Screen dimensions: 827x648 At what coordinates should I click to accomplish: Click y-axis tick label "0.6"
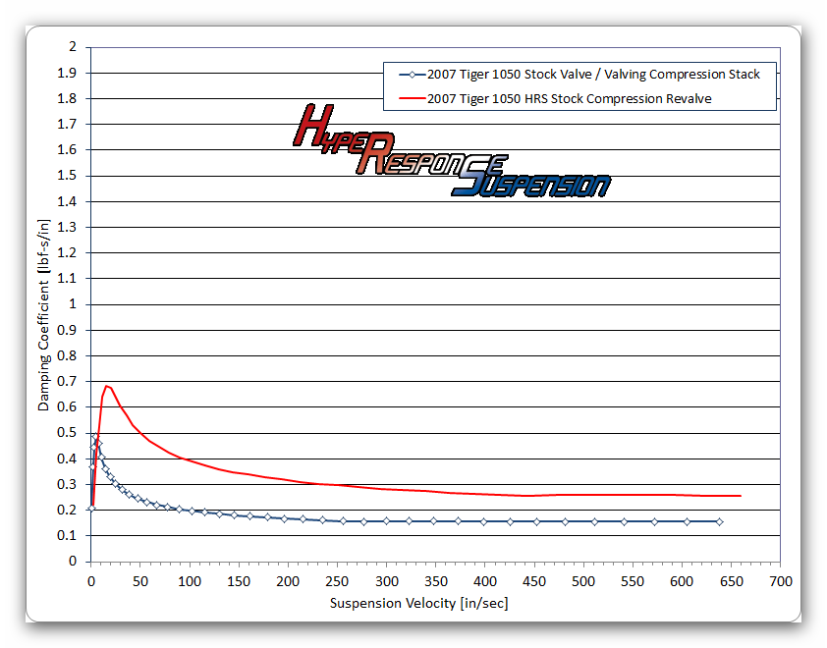[67, 407]
